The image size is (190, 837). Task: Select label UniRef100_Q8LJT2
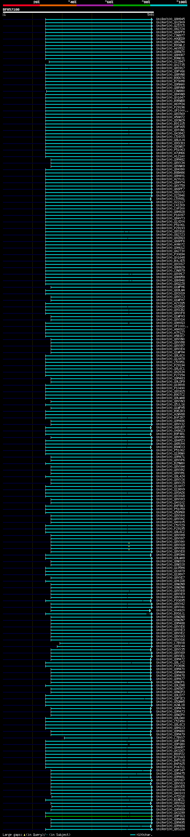[x=170, y=662]
